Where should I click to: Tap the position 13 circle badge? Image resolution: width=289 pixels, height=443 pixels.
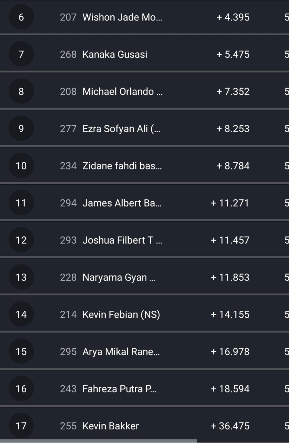click(21, 277)
